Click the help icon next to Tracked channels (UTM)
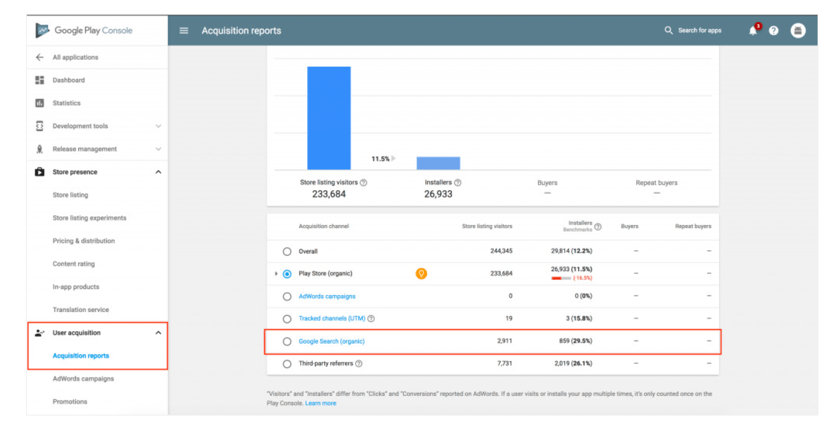Screen dimensions: 829x425 click(x=371, y=318)
